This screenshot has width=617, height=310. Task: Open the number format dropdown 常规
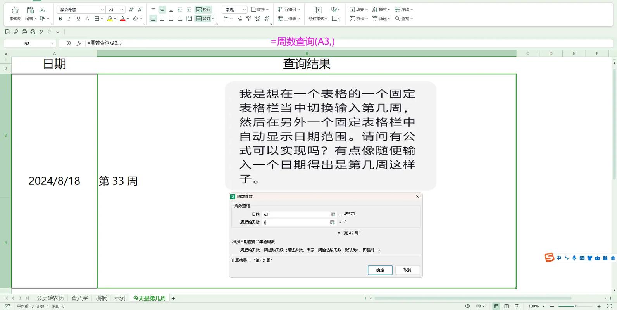234,10
